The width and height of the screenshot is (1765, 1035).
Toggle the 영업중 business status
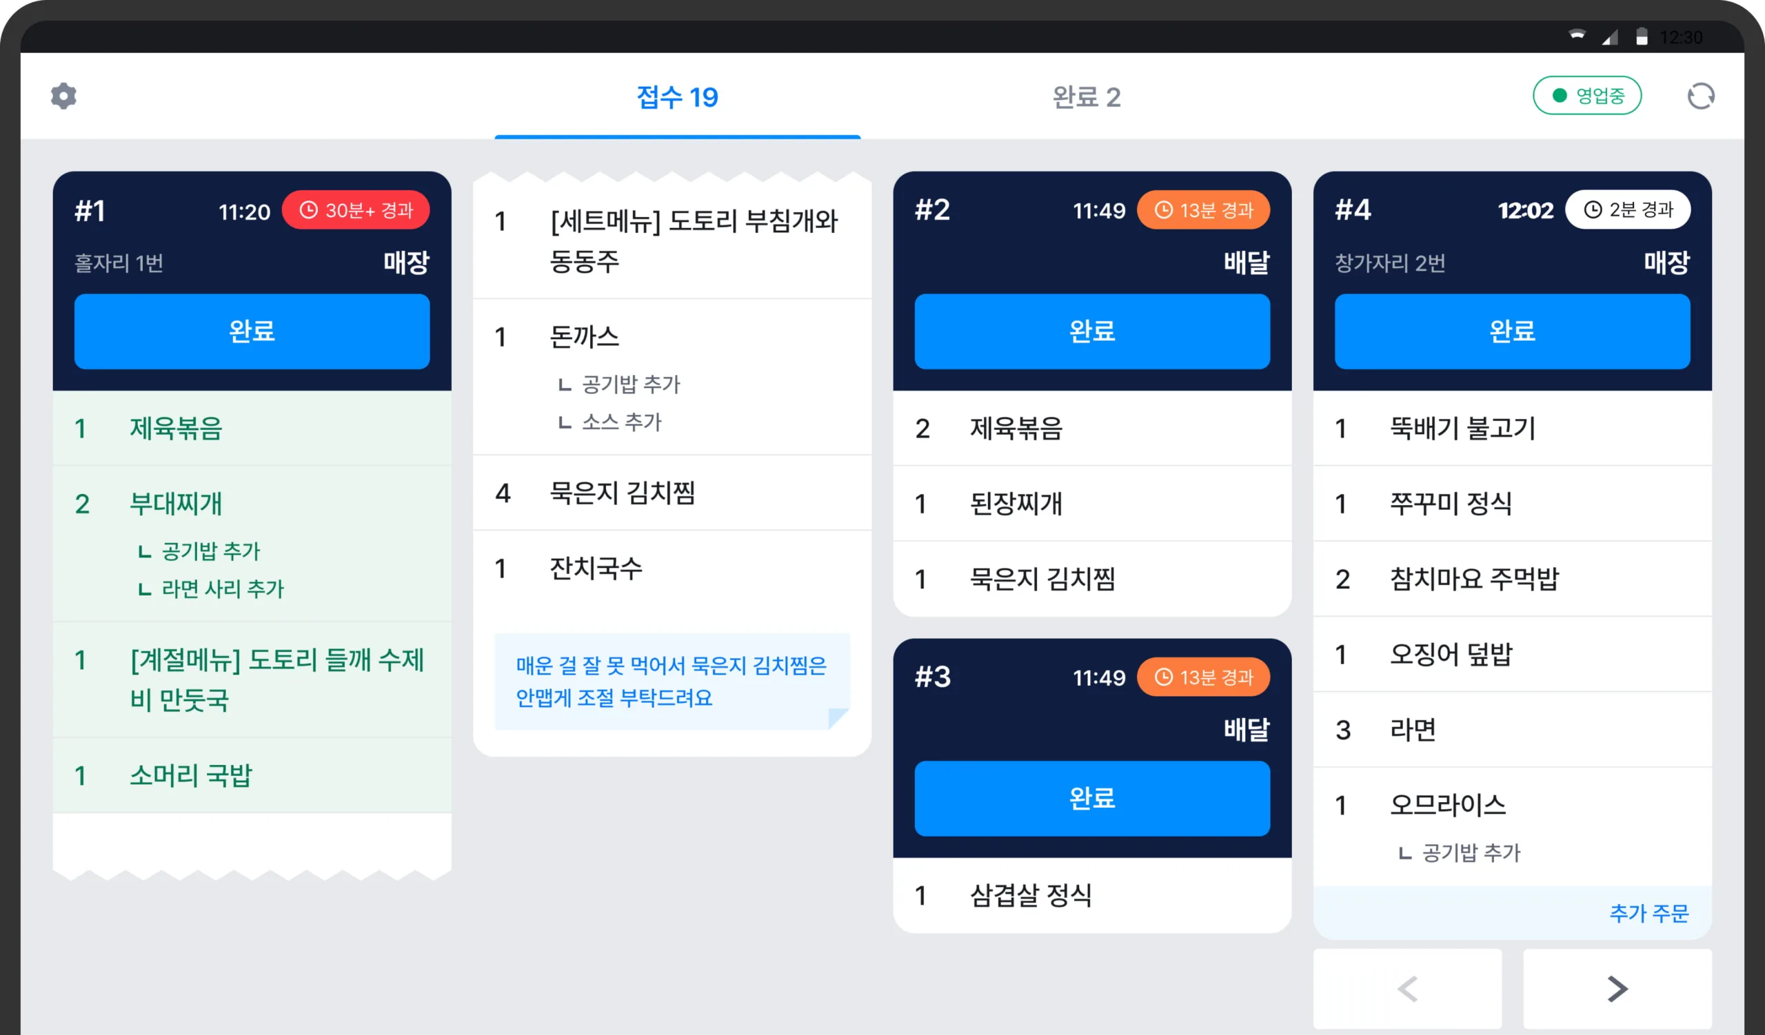click(1586, 96)
